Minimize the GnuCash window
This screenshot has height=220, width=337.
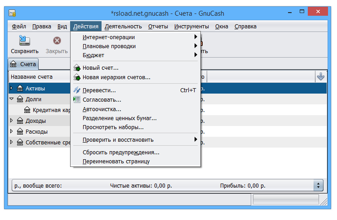(x=290, y=12)
